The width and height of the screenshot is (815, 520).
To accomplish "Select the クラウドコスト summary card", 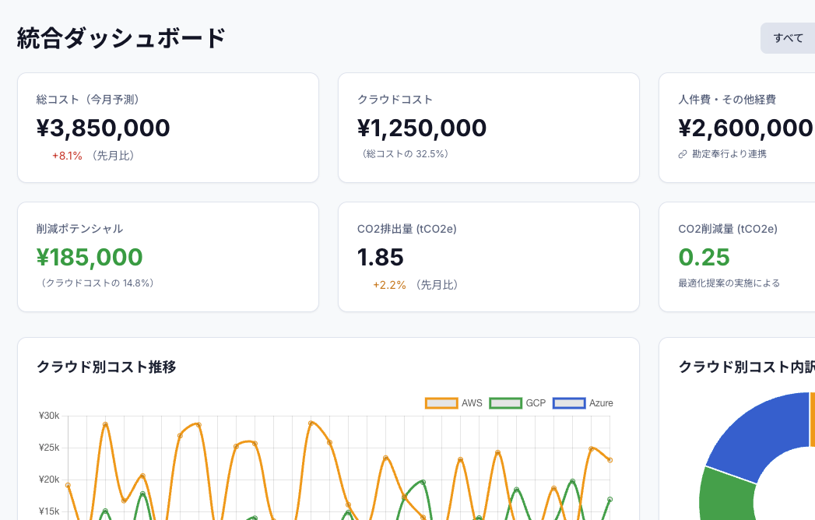I will 488,127.
